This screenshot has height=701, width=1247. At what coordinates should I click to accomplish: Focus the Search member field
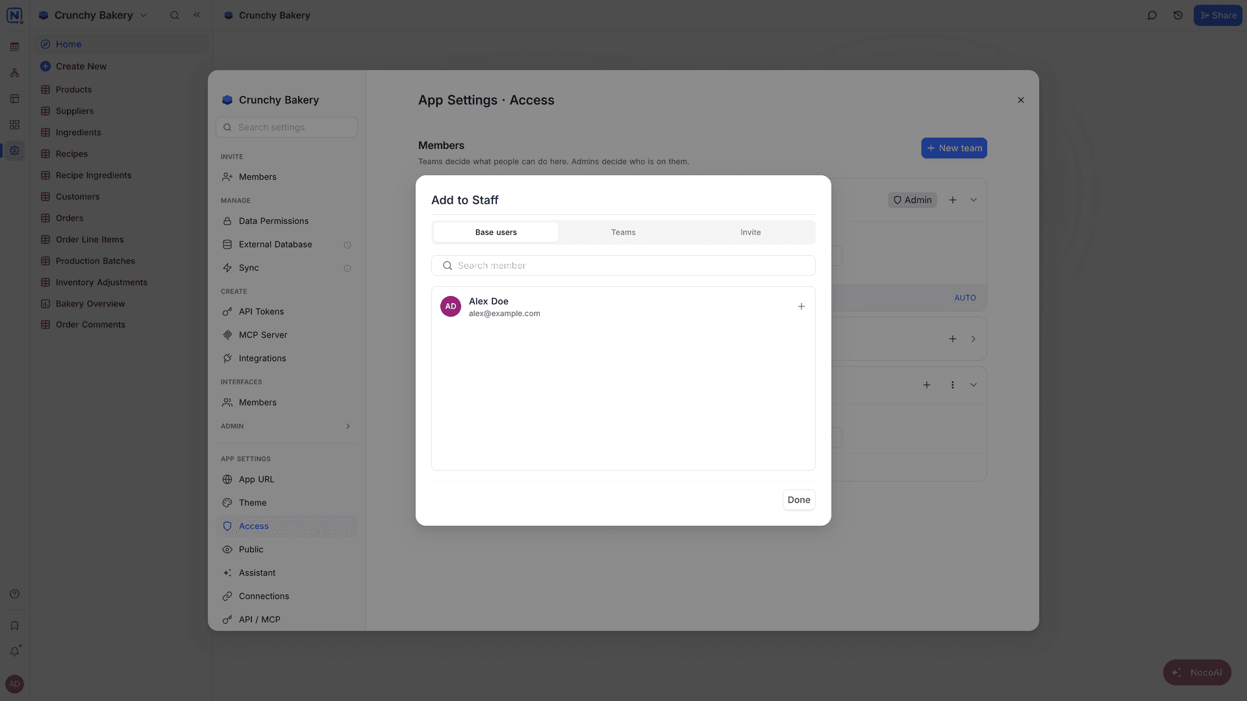[623, 265]
